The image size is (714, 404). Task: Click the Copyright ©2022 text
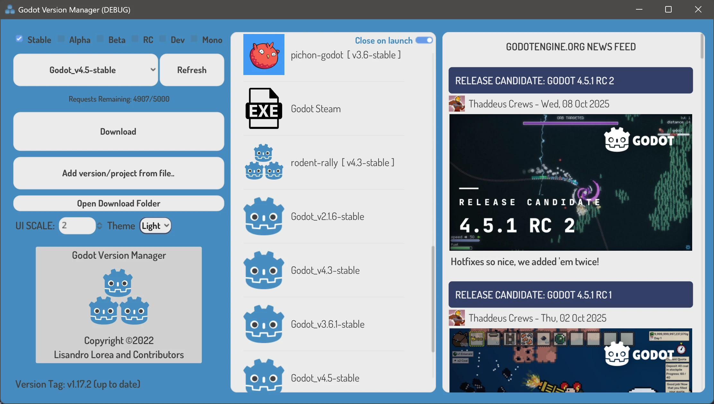119,341
